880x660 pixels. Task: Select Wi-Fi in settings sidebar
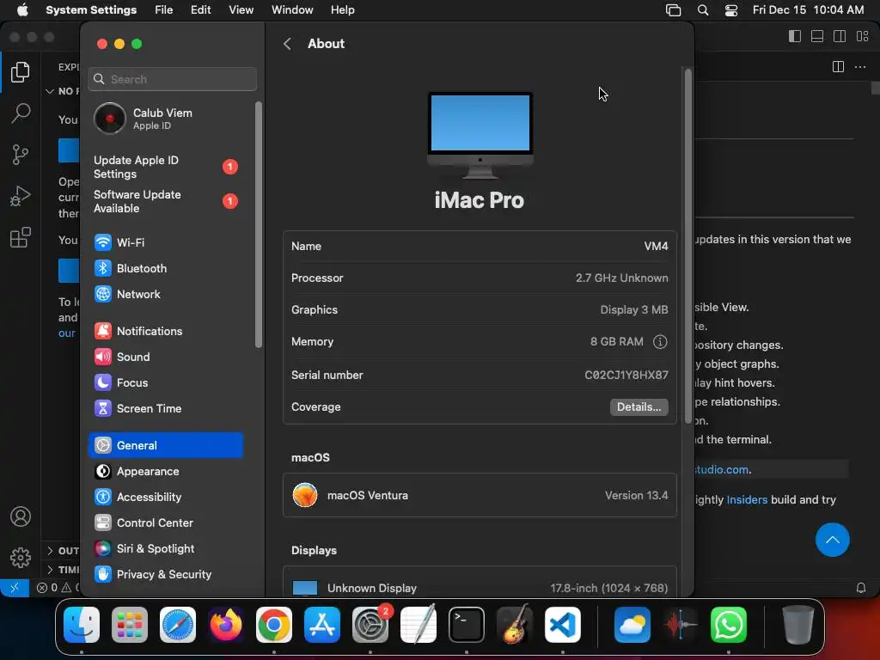(x=166, y=242)
